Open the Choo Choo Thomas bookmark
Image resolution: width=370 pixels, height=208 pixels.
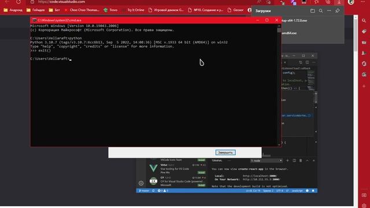pyautogui.click(x=82, y=10)
